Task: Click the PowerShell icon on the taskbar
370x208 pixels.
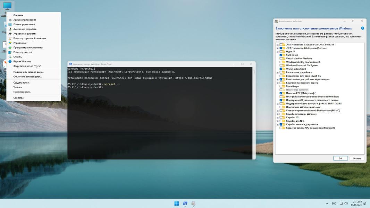Action: (x=185, y=203)
